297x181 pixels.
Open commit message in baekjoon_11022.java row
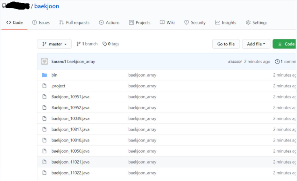click(142, 173)
